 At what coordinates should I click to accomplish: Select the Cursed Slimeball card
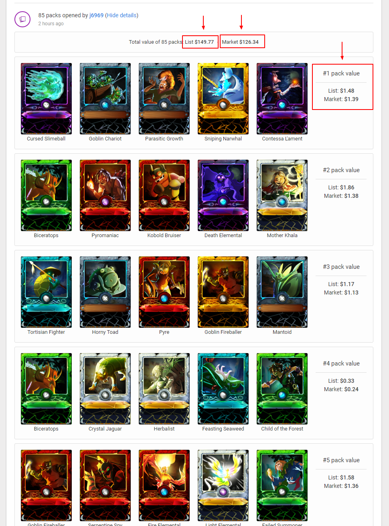(46, 99)
